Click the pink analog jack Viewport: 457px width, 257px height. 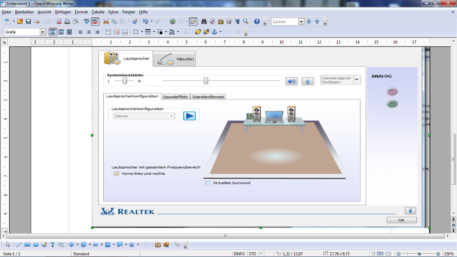pyautogui.click(x=392, y=91)
